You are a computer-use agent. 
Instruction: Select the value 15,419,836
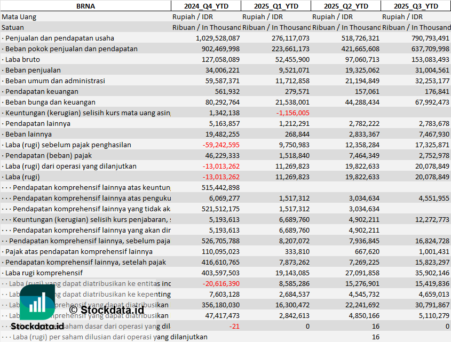(x=432, y=284)
